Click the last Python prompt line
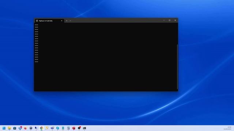 click(37, 62)
